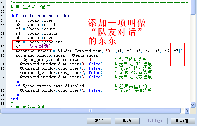The height and width of the screenshot is (126, 197).
Task: Click the 'draw_item(4, false)' line
Action: point(61,90)
